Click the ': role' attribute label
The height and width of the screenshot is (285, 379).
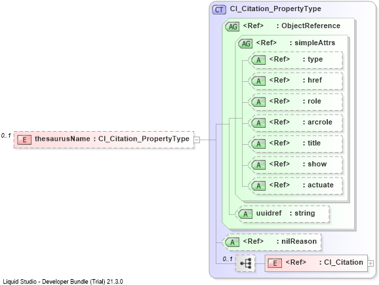[312, 101]
